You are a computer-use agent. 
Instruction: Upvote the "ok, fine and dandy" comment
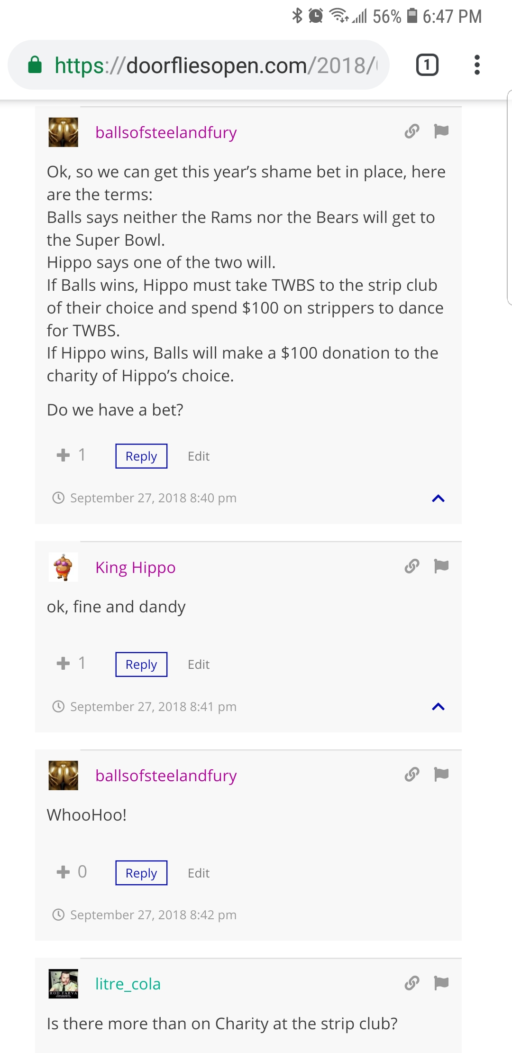63,664
